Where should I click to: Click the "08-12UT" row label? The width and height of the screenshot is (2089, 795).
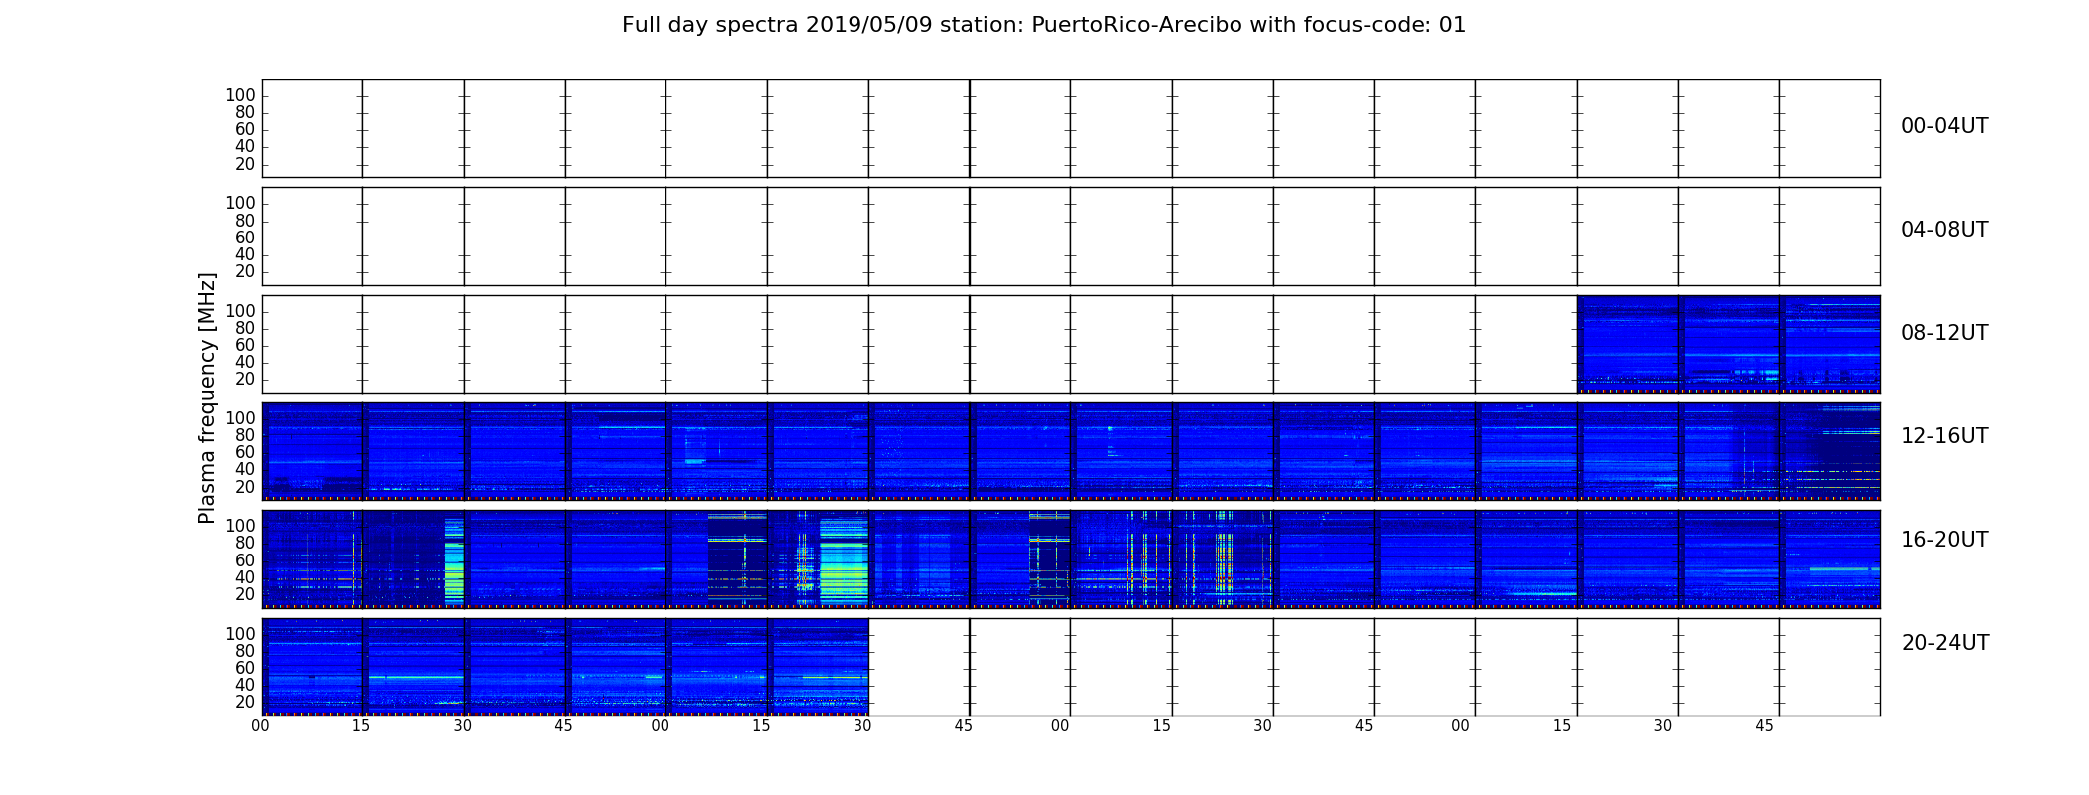(1944, 333)
